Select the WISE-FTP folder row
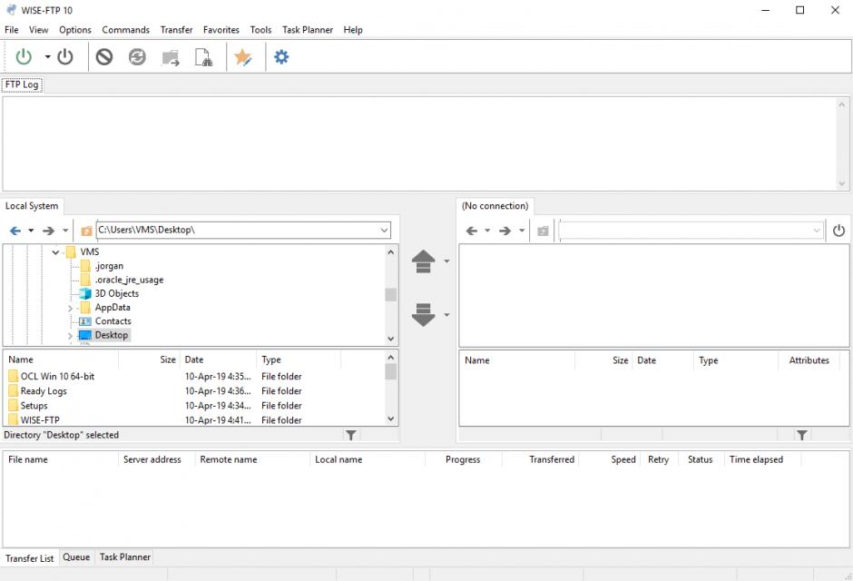The width and height of the screenshot is (853, 581). pyautogui.click(x=34, y=420)
